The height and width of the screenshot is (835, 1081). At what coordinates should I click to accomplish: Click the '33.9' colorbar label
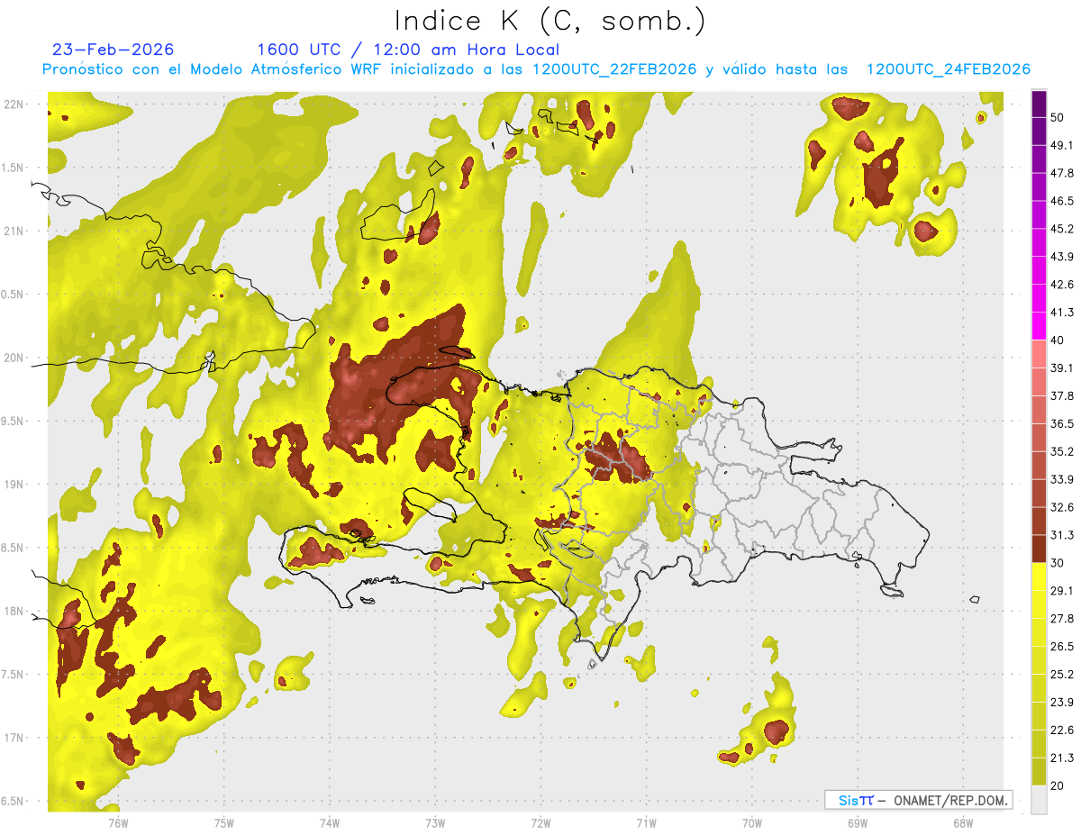pos(1063,479)
